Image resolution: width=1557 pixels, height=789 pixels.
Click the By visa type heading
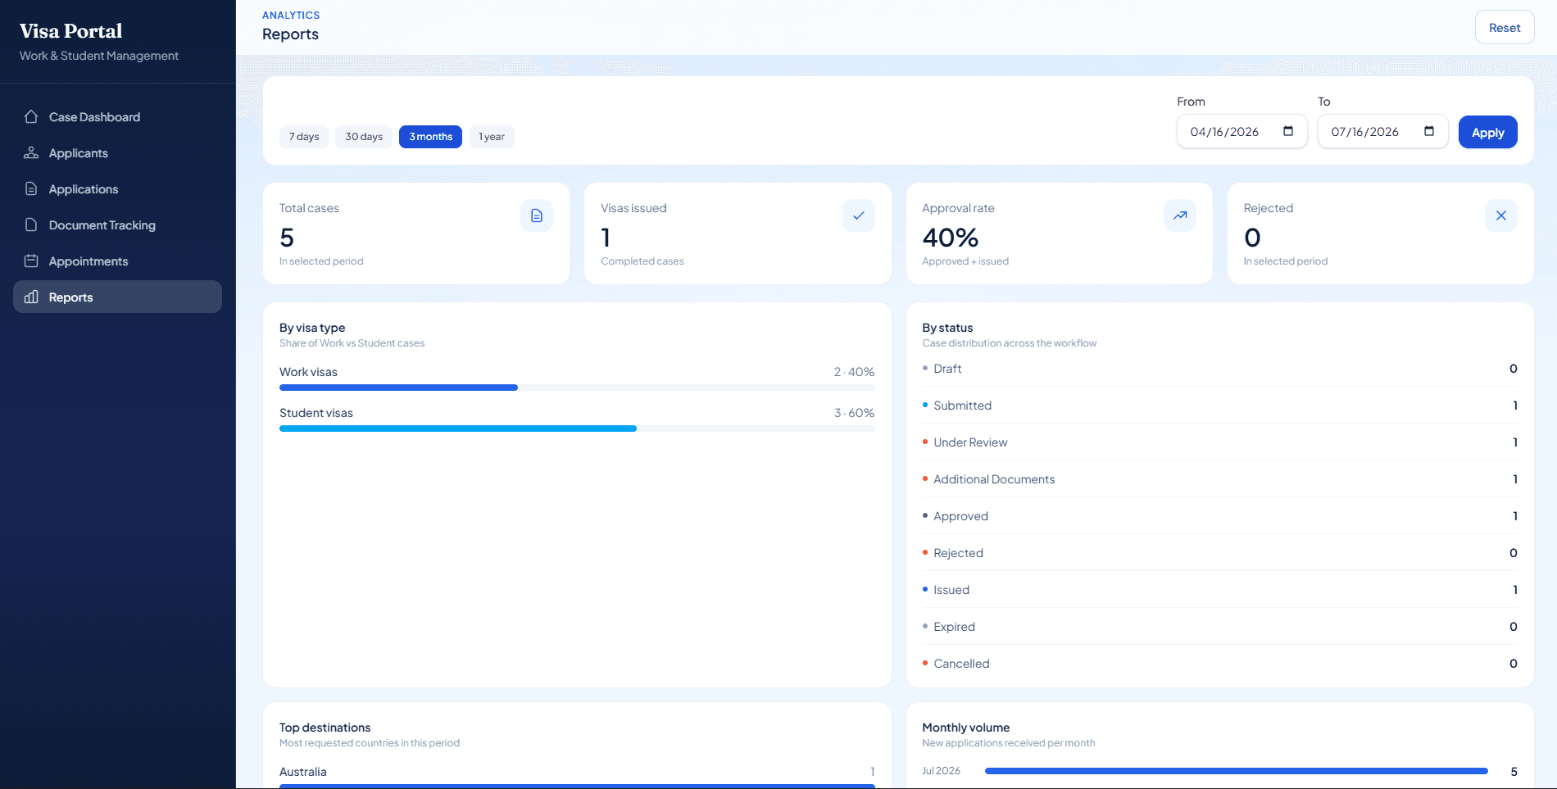click(312, 328)
